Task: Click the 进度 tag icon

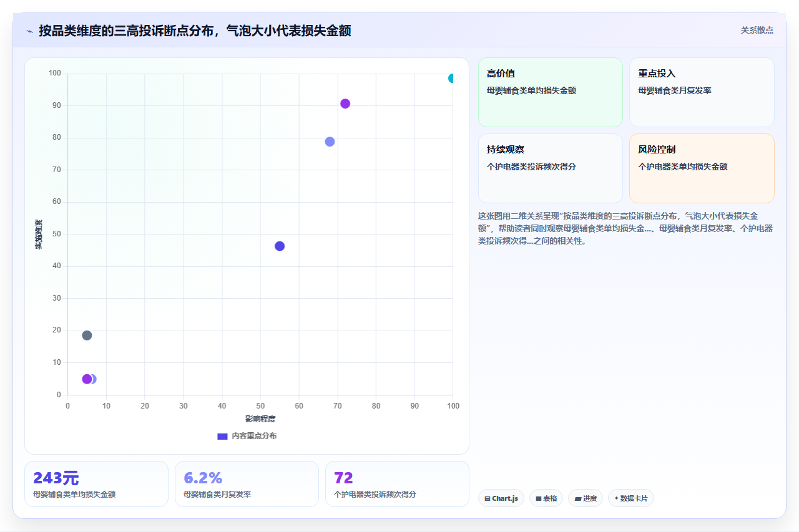Action: coord(578,499)
